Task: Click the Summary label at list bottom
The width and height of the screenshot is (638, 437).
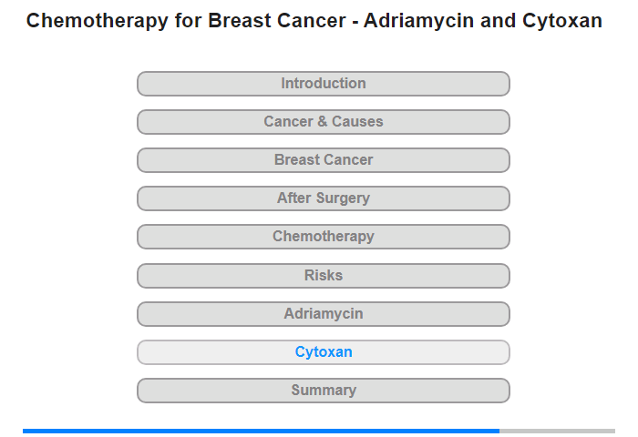Action: 324,391
